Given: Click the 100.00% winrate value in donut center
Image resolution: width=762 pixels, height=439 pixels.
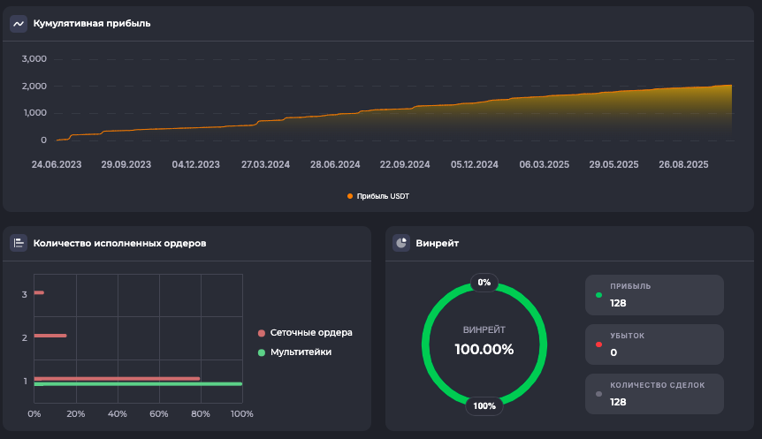Looking at the screenshot, I should click(484, 349).
